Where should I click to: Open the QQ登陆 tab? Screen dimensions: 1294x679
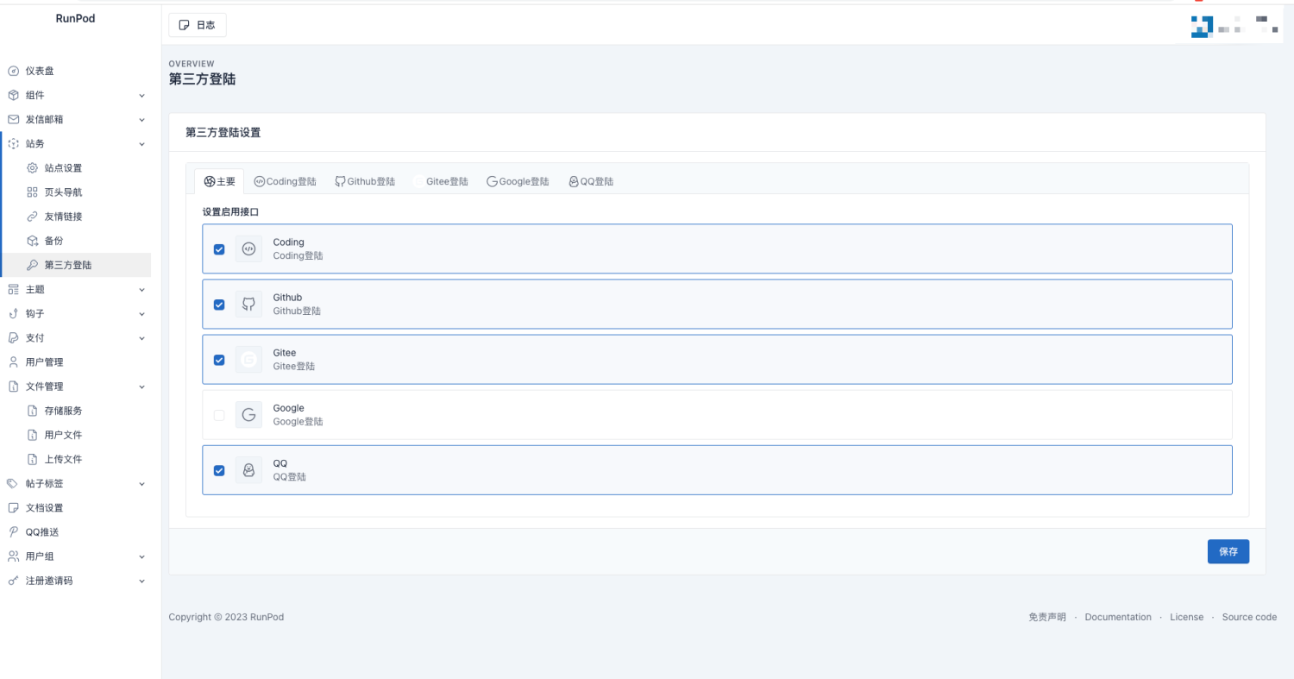click(x=591, y=181)
